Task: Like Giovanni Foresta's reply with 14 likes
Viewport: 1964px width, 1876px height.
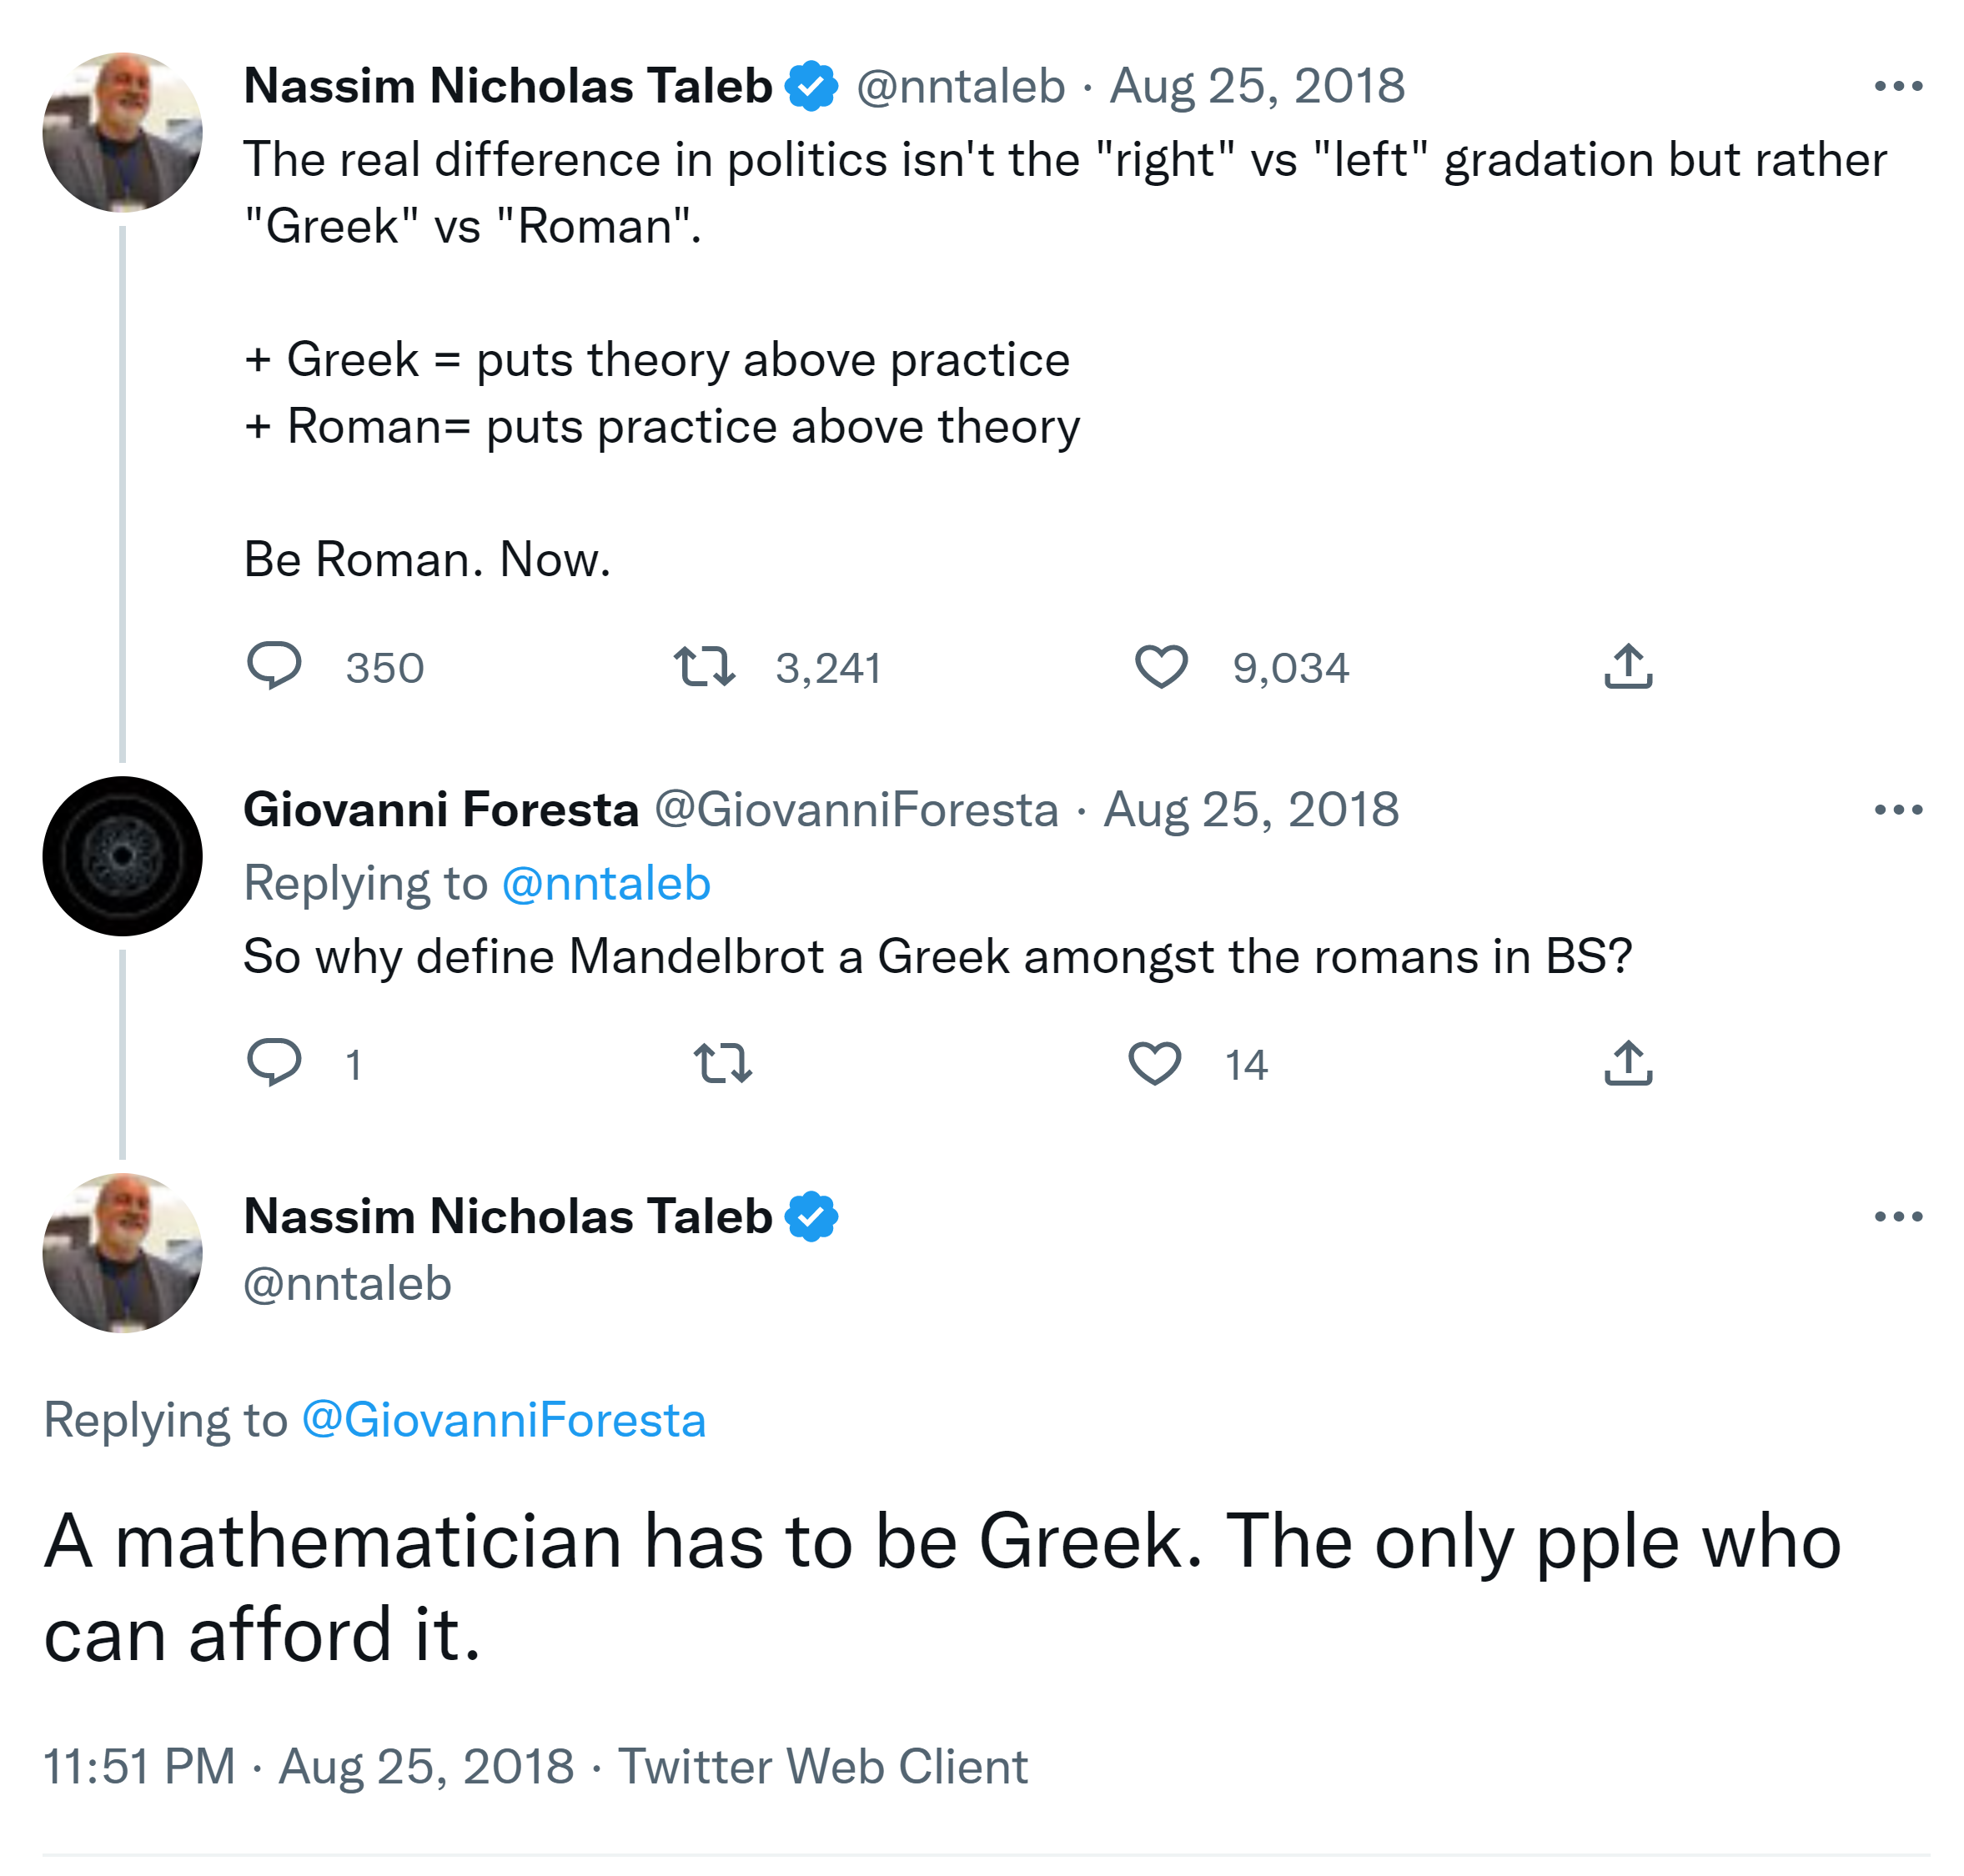Action: [x=1154, y=1062]
